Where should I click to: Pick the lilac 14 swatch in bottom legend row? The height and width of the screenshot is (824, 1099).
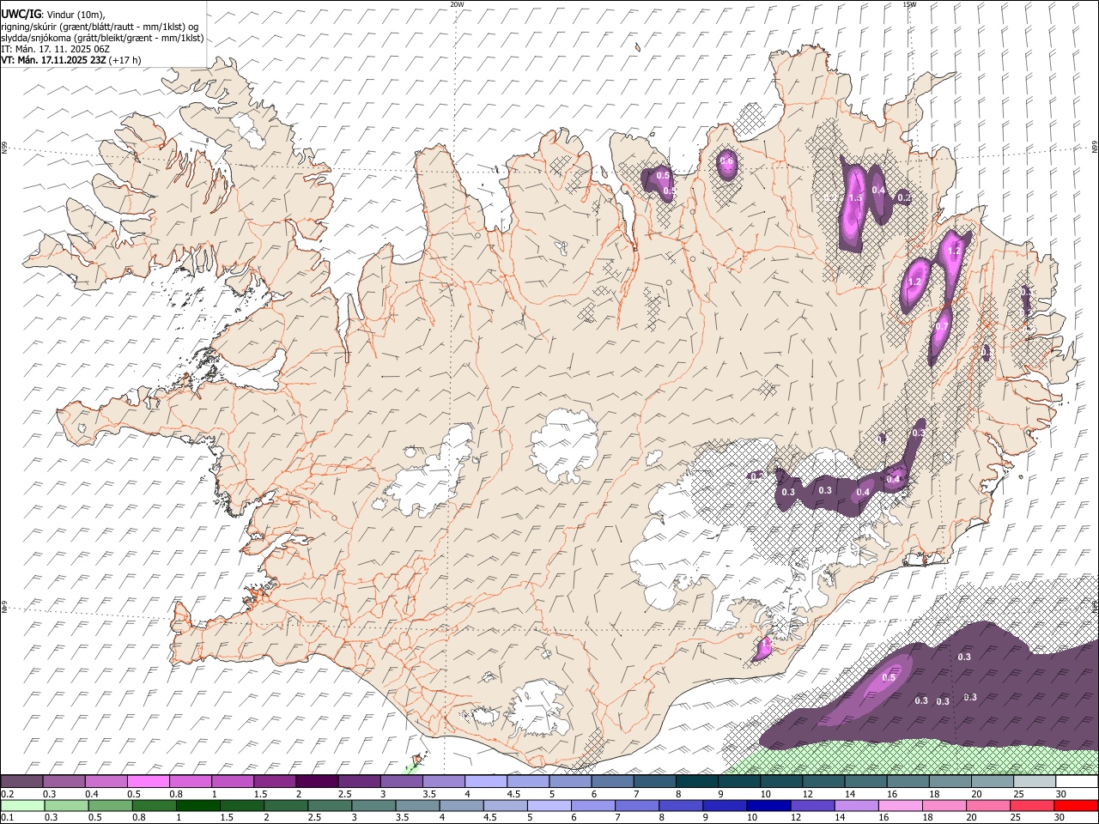click(x=857, y=806)
